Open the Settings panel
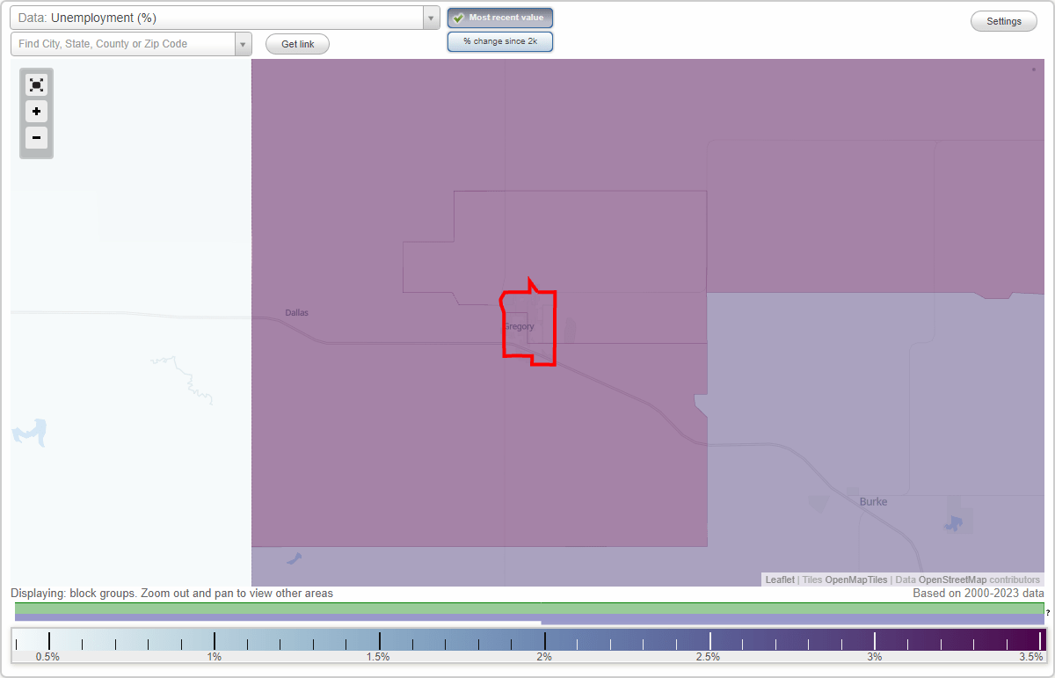The image size is (1055, 678). [1003, 20]
